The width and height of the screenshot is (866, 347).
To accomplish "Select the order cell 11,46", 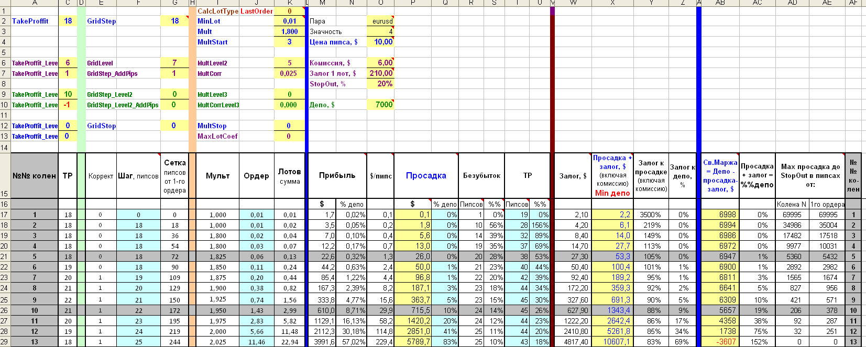I will pos(256,342).
